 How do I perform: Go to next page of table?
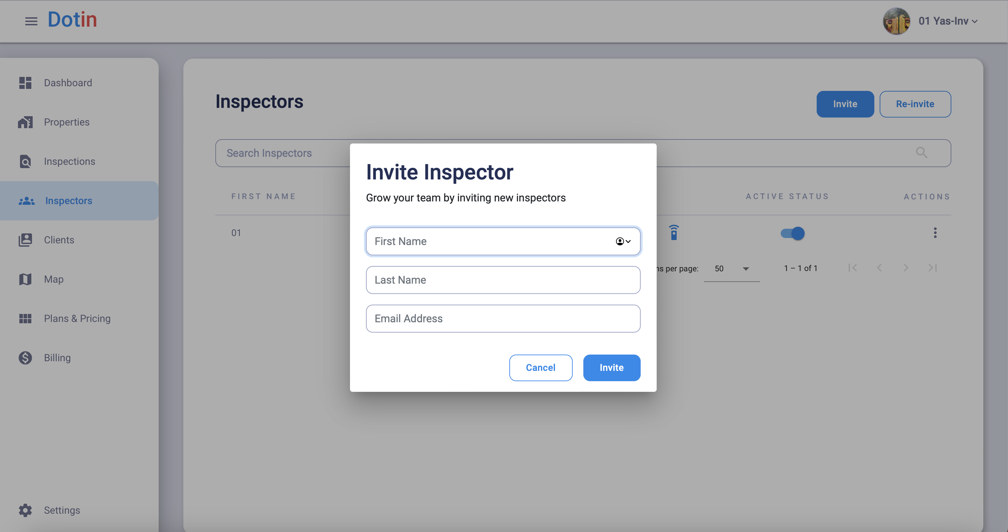pos(906,268)
